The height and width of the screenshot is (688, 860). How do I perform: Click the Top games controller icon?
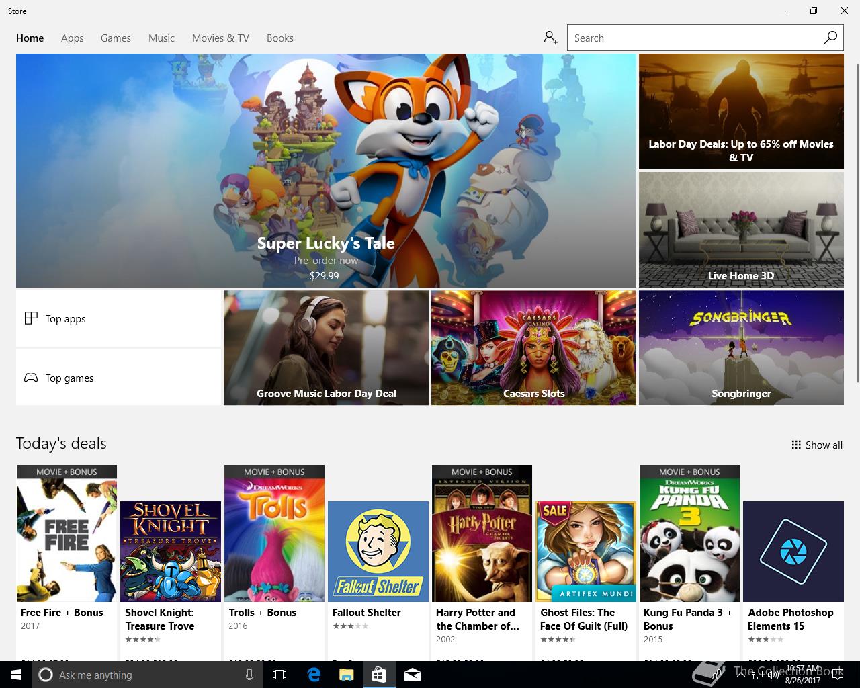(31, 378)
